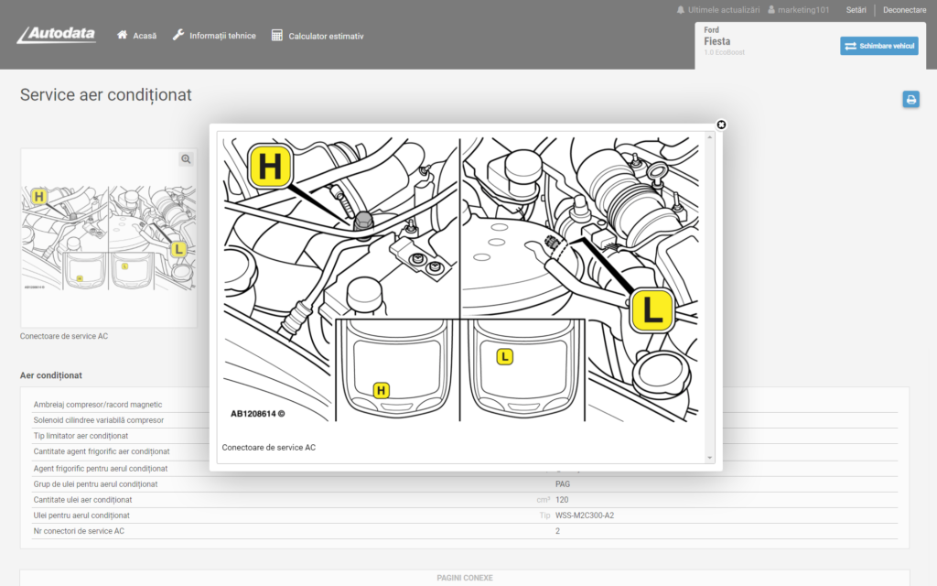
Task: Click Deconectare to log out
Action: click(904, 10)
